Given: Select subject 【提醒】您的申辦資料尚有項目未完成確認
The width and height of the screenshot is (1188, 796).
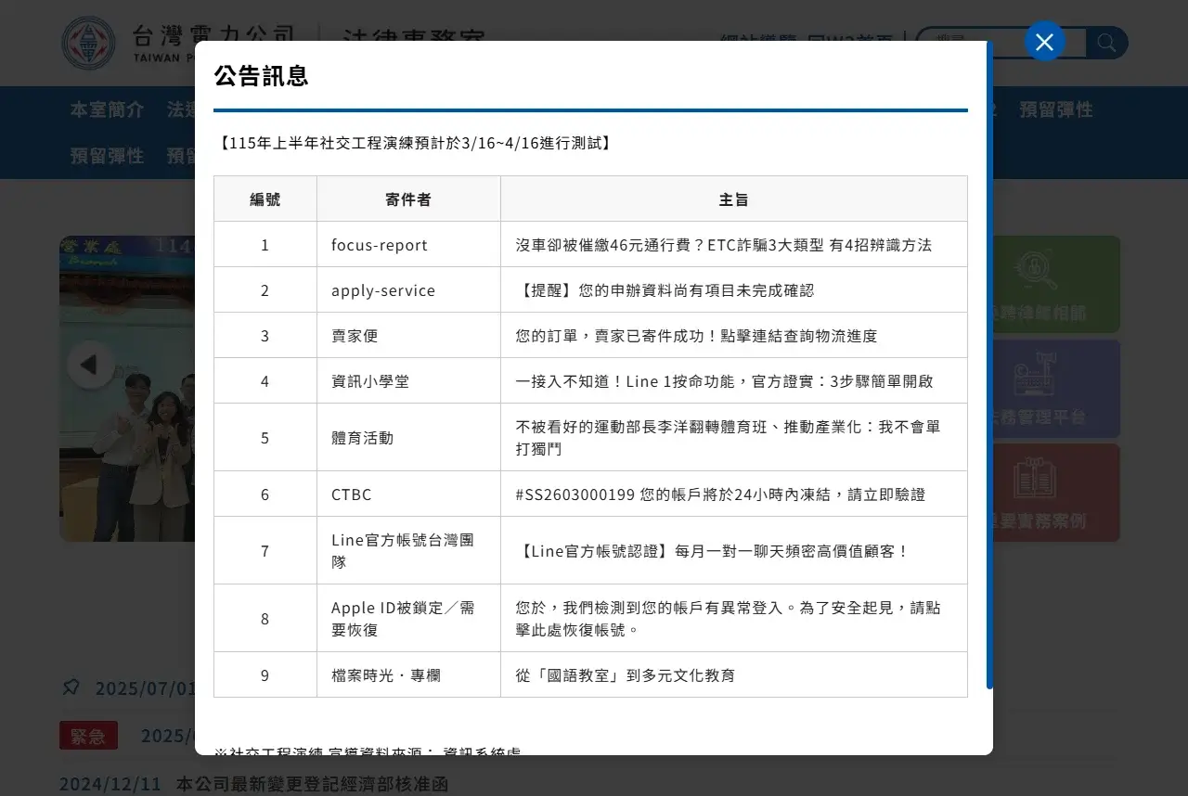Looking at the screenshot, I should [734, 290].
